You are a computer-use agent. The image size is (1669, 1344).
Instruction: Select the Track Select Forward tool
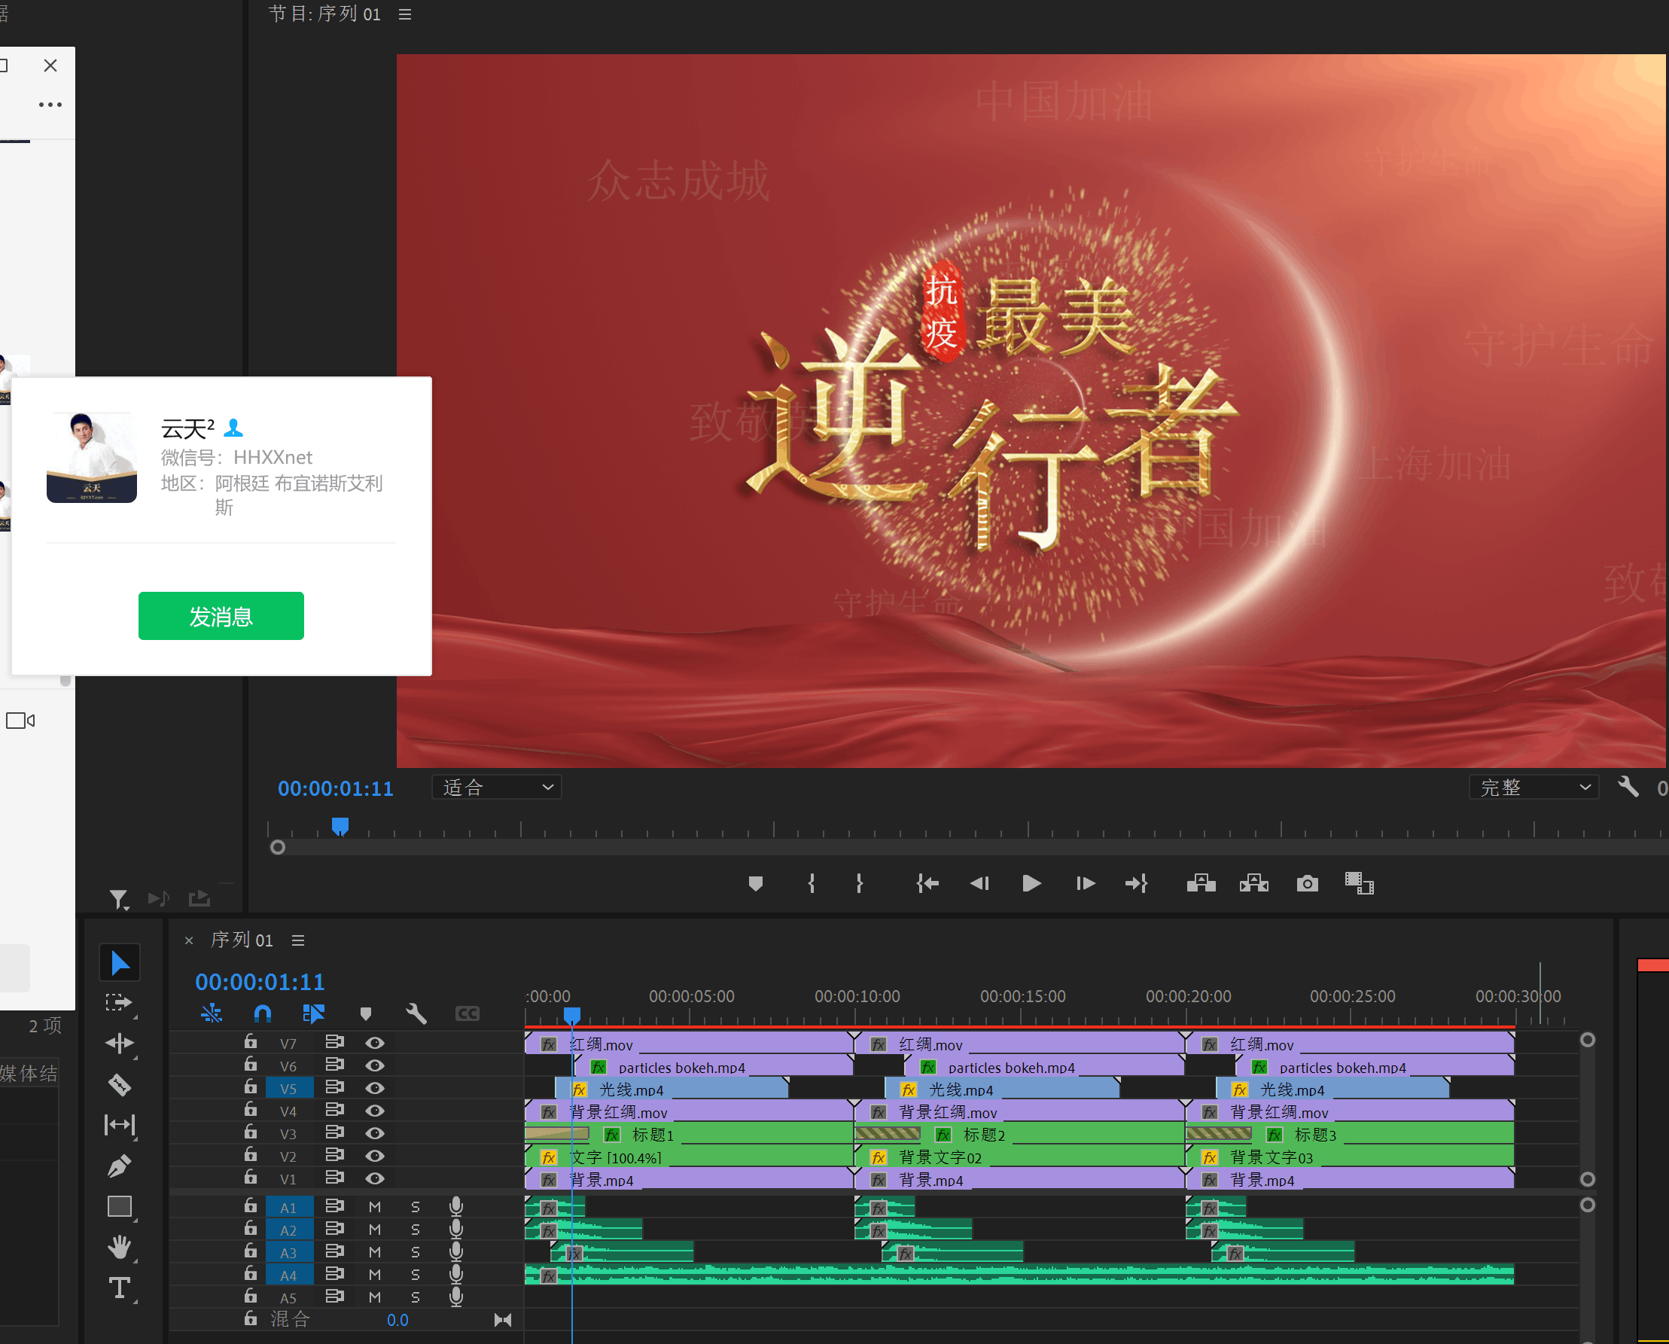pos(119,1003)
